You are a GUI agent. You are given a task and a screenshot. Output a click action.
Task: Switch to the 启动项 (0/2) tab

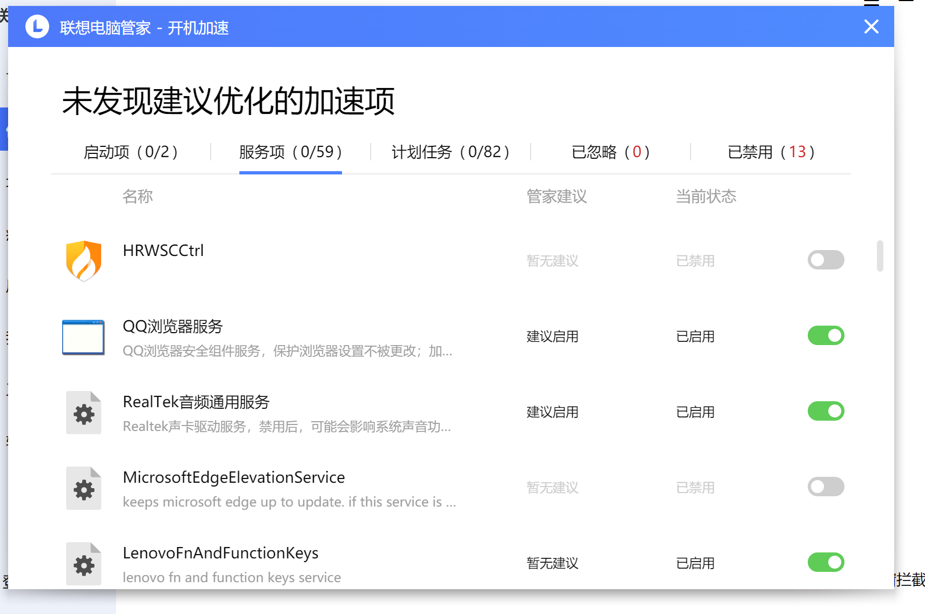[131, 152]
